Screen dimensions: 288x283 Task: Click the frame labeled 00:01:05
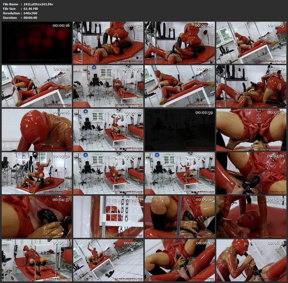(x=251, y=43)
